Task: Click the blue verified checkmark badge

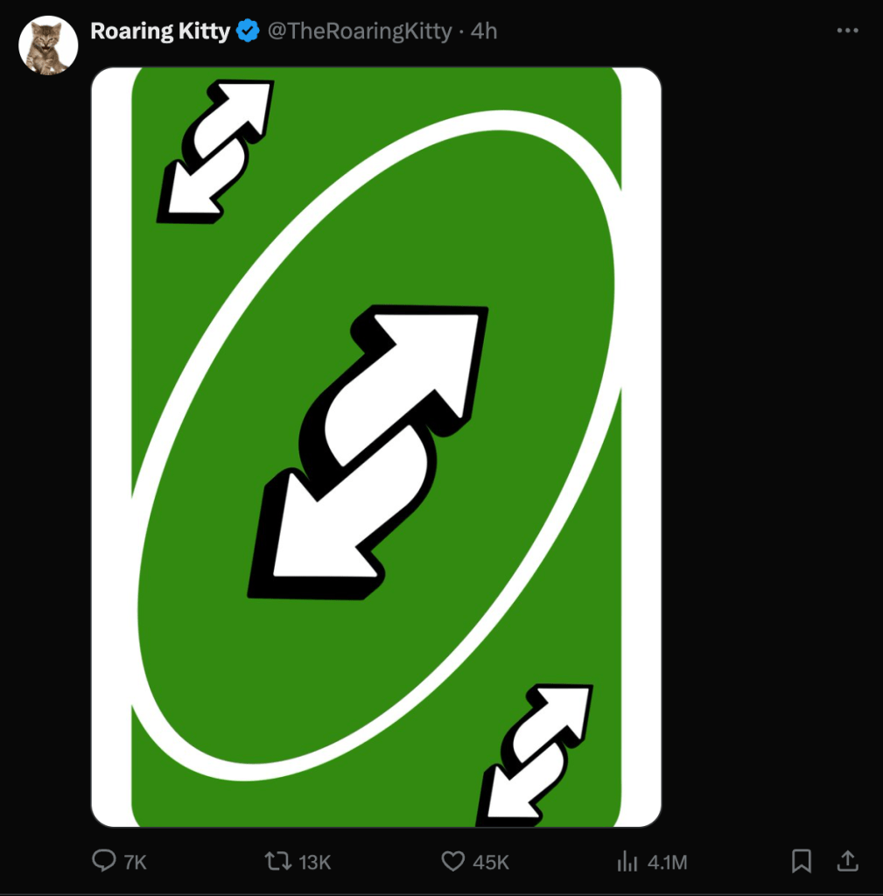Action: 249,31
